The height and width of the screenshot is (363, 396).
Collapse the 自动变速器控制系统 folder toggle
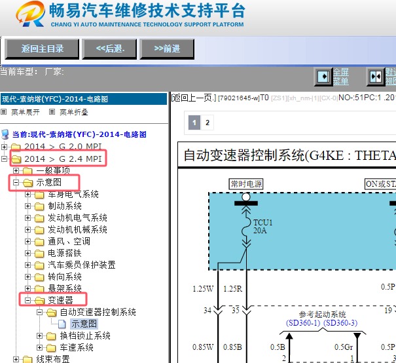pos(40,312)
